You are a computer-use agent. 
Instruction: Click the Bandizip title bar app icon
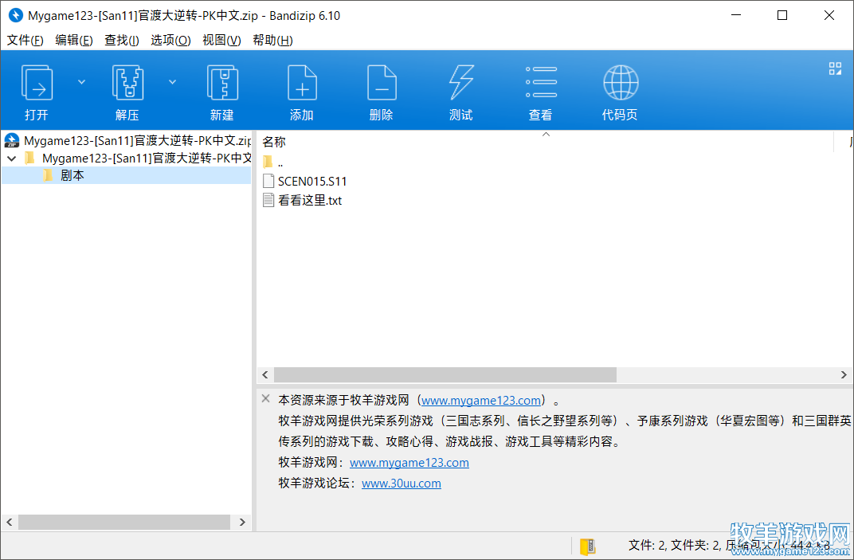pos(16,15)
